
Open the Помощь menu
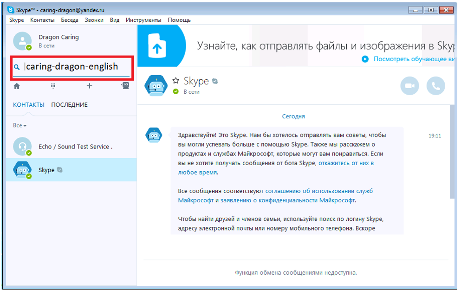[x=179, y=20]
